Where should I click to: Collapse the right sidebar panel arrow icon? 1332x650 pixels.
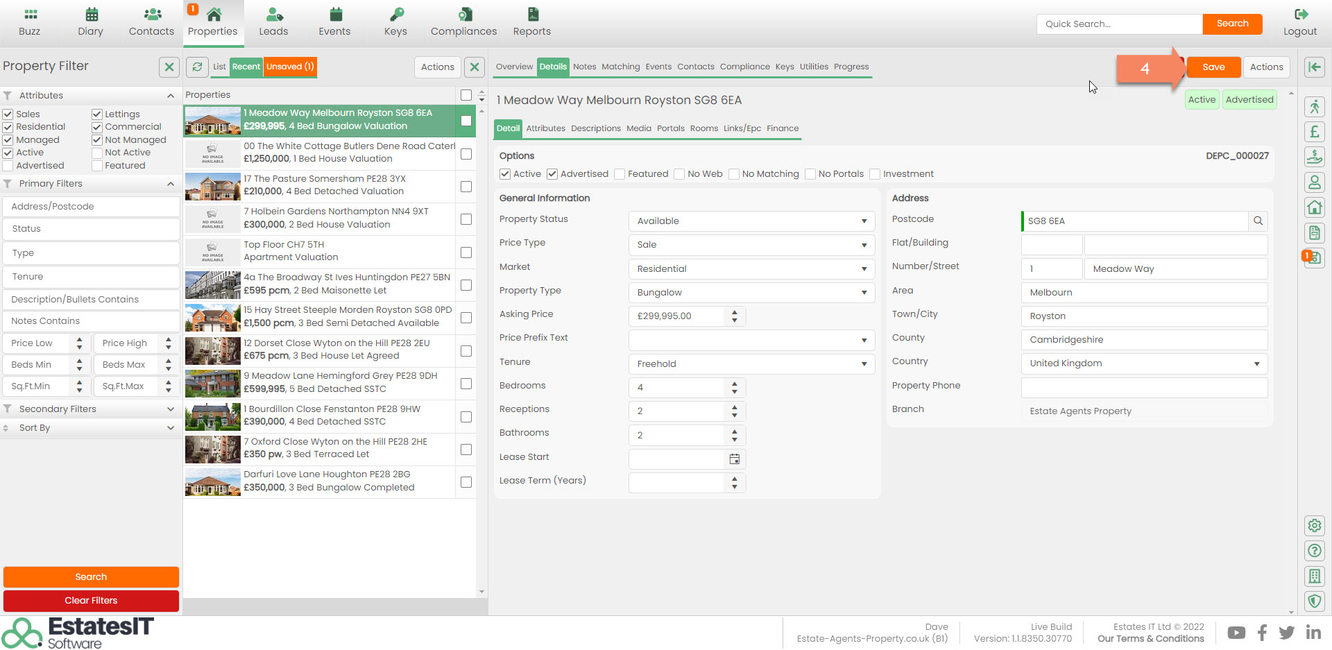[1314, 67]
